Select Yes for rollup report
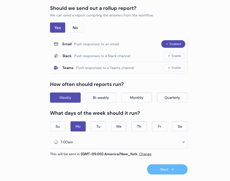230x181 pixels. pyautogui.click(x=57, y=28)
